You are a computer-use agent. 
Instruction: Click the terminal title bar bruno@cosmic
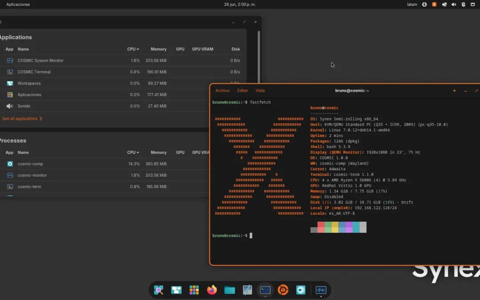[352, 91]
